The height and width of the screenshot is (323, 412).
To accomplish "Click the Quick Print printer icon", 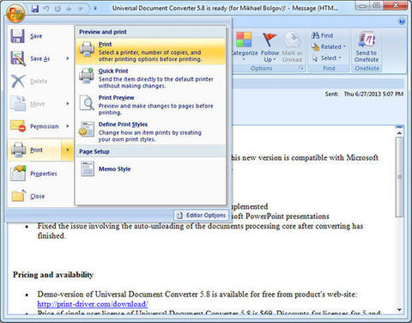I will (87, 76).
